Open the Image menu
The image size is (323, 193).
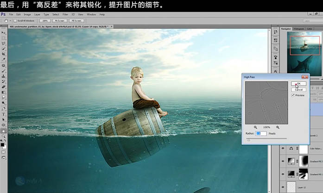click(x=27, y=14)
